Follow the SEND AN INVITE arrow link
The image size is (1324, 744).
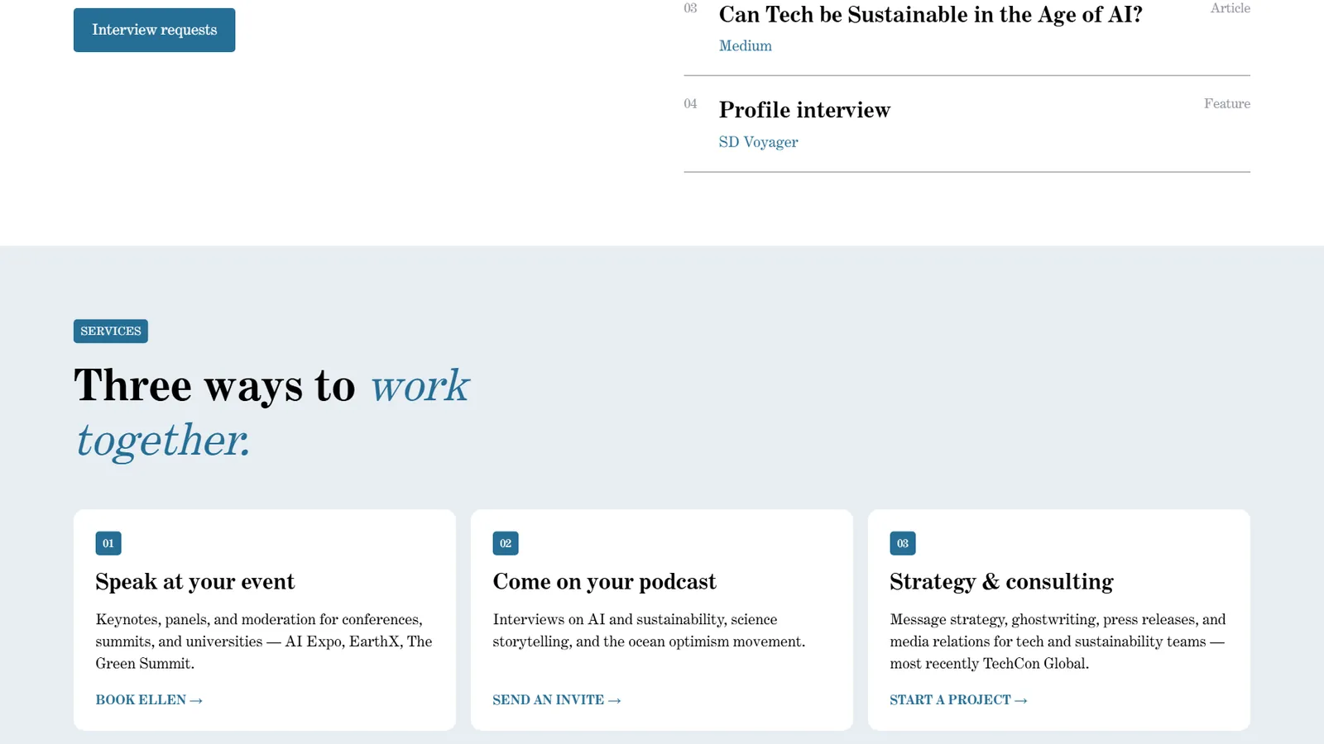557,700
